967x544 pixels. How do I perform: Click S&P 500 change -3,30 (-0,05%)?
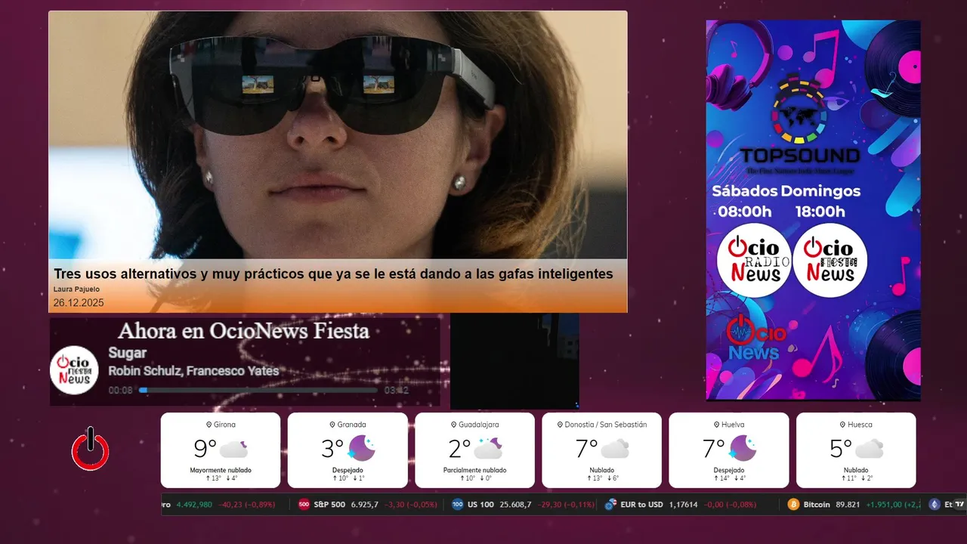pos(410,504)
